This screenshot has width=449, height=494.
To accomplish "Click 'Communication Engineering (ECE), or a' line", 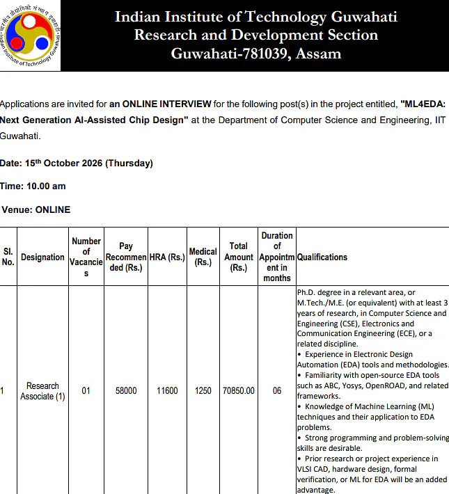I will (365, 333).
